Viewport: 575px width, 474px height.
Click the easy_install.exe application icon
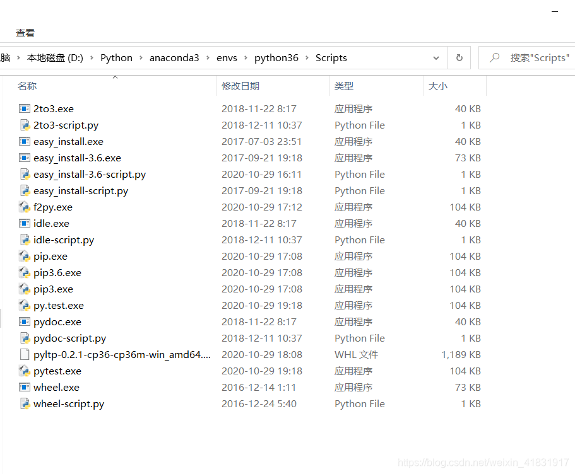(25, 141)
